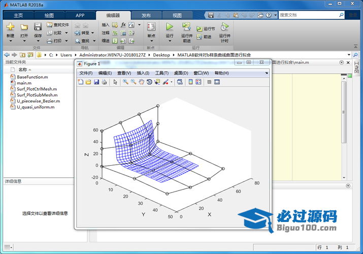Click Figure insert colorbar icon

click(190, 82)
